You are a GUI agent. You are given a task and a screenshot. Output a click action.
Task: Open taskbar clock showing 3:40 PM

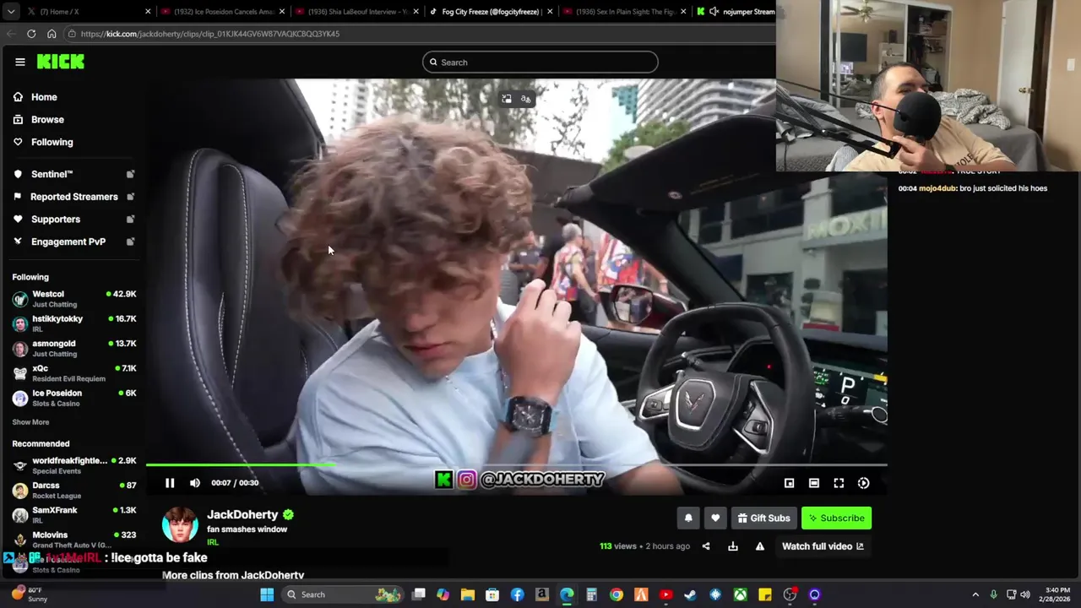coord(1057,594)
